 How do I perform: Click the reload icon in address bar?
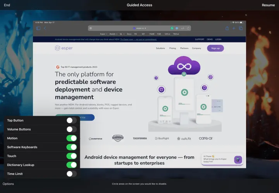pos(188,28)
